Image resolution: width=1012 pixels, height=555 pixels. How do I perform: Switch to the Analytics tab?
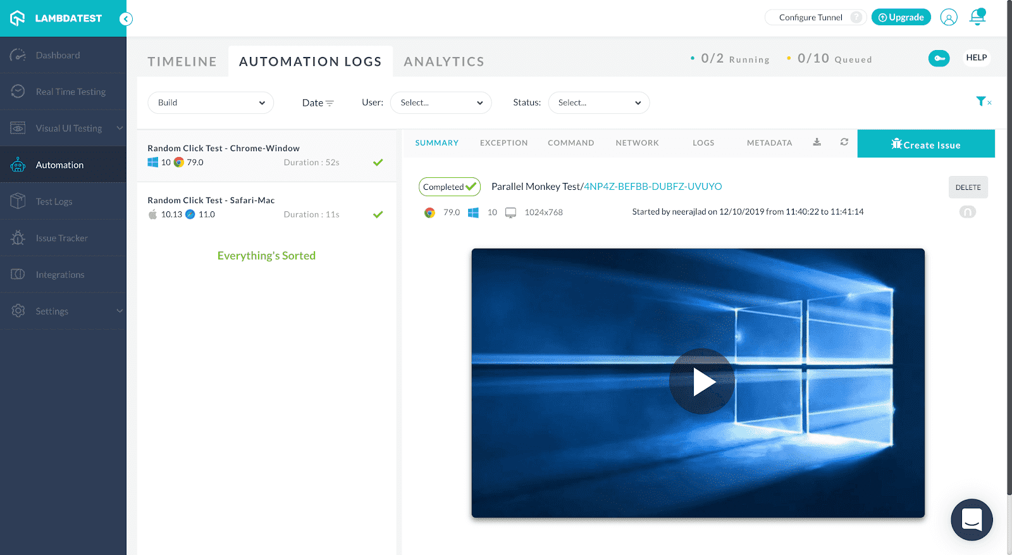click(x=443, y=61)
